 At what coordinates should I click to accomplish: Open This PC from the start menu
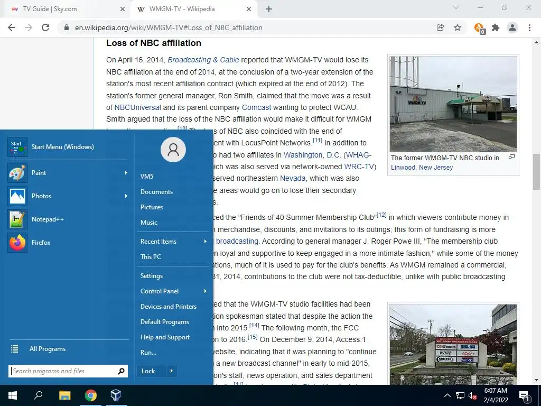[x=151, y=256]
